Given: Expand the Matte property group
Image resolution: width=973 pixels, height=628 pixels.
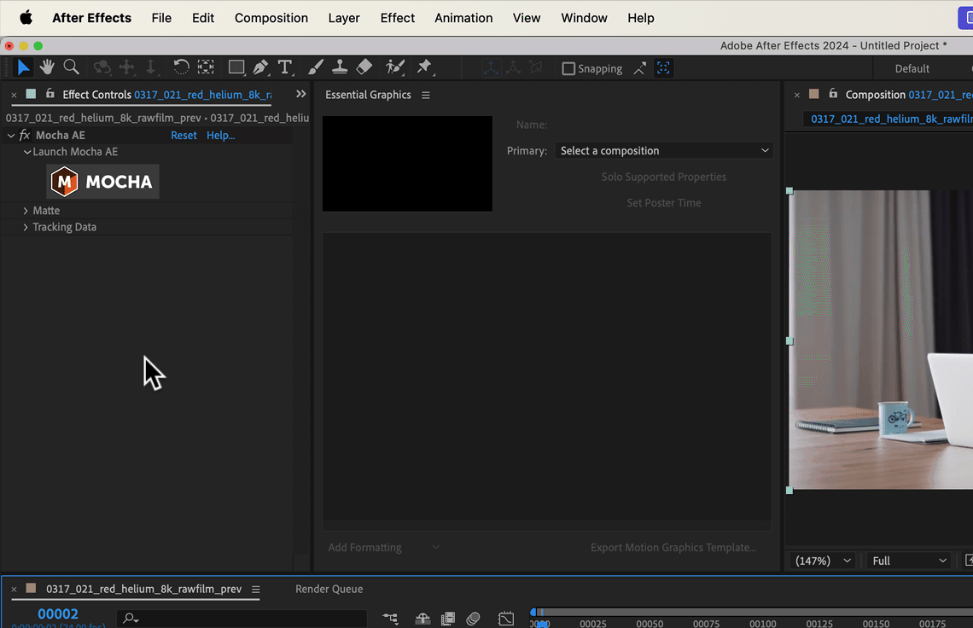Looking at the screenshot, I should (26, 211).
